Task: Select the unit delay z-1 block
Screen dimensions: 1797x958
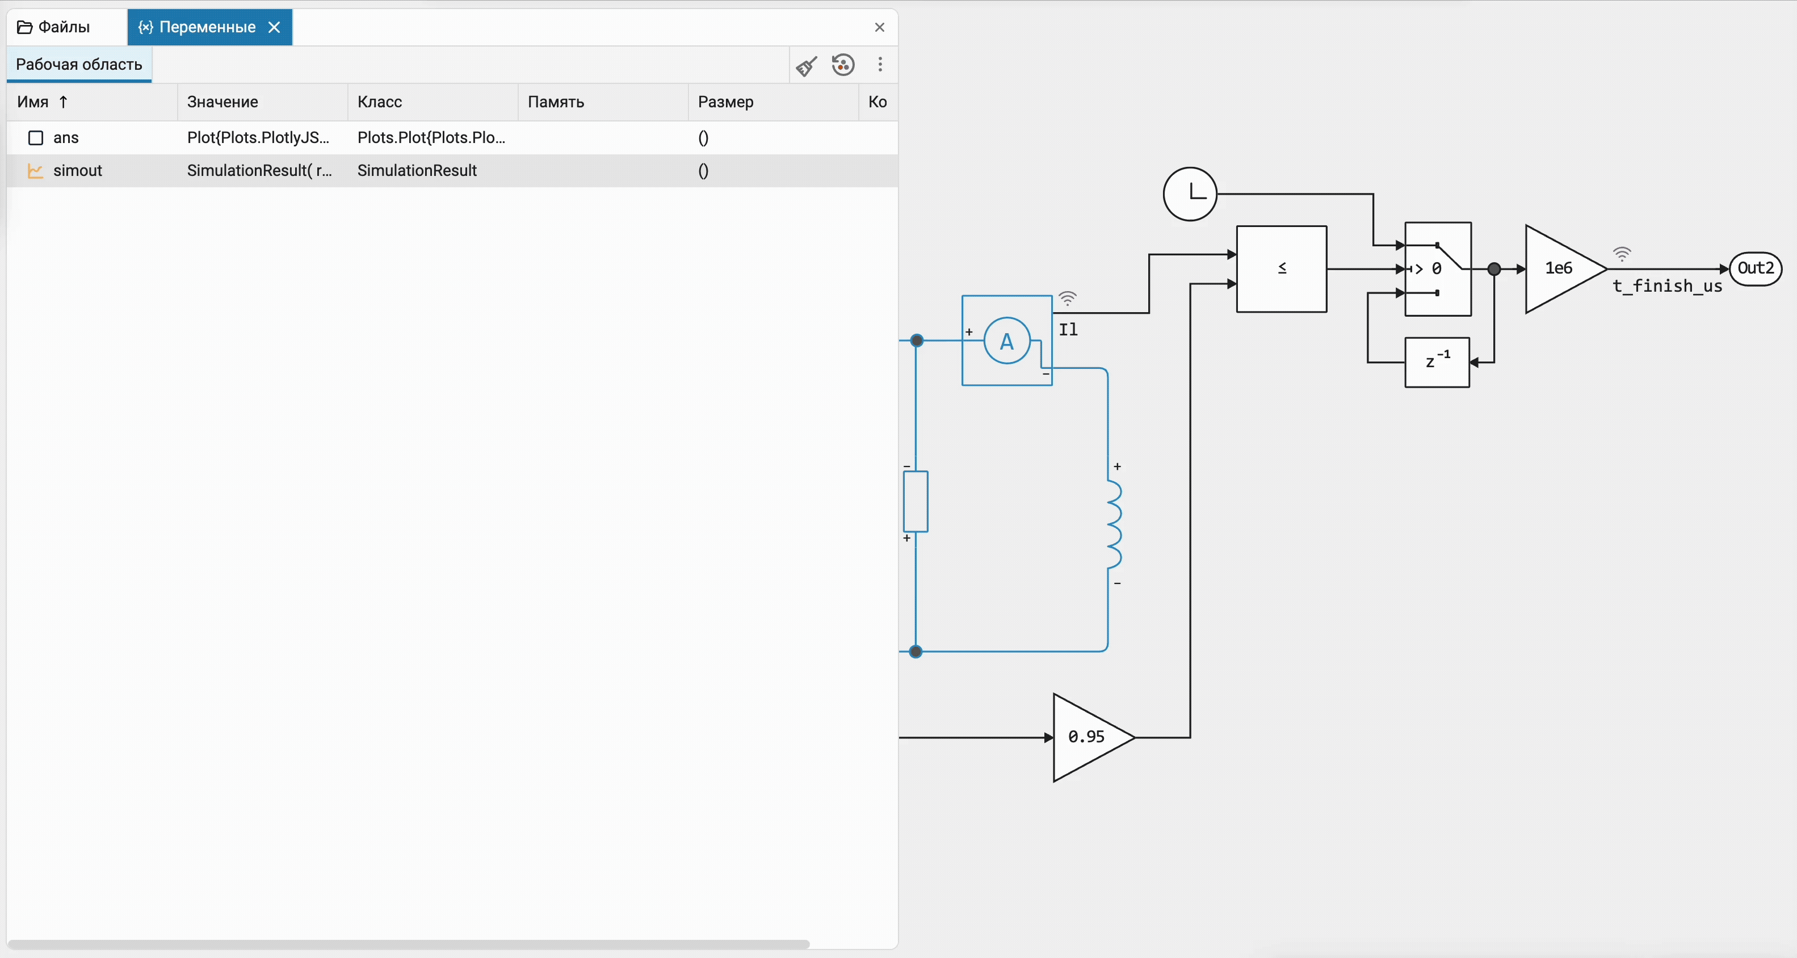Action: 1437,362
